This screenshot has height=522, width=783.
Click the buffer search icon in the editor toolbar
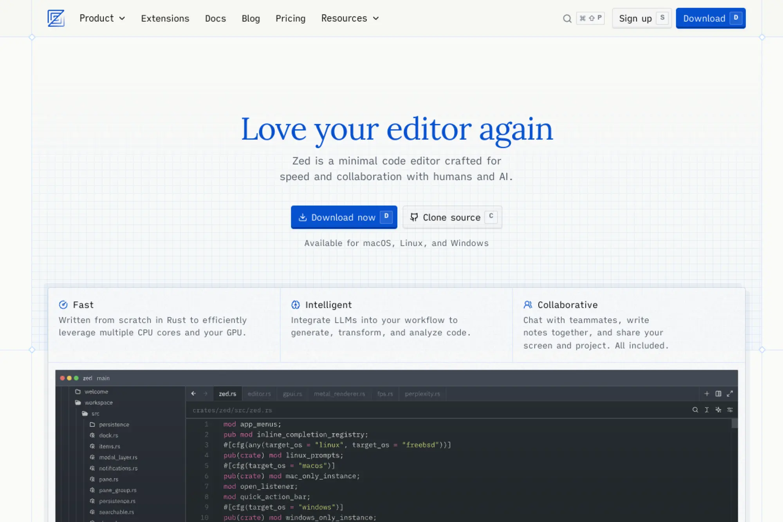(x=695, y=410)
